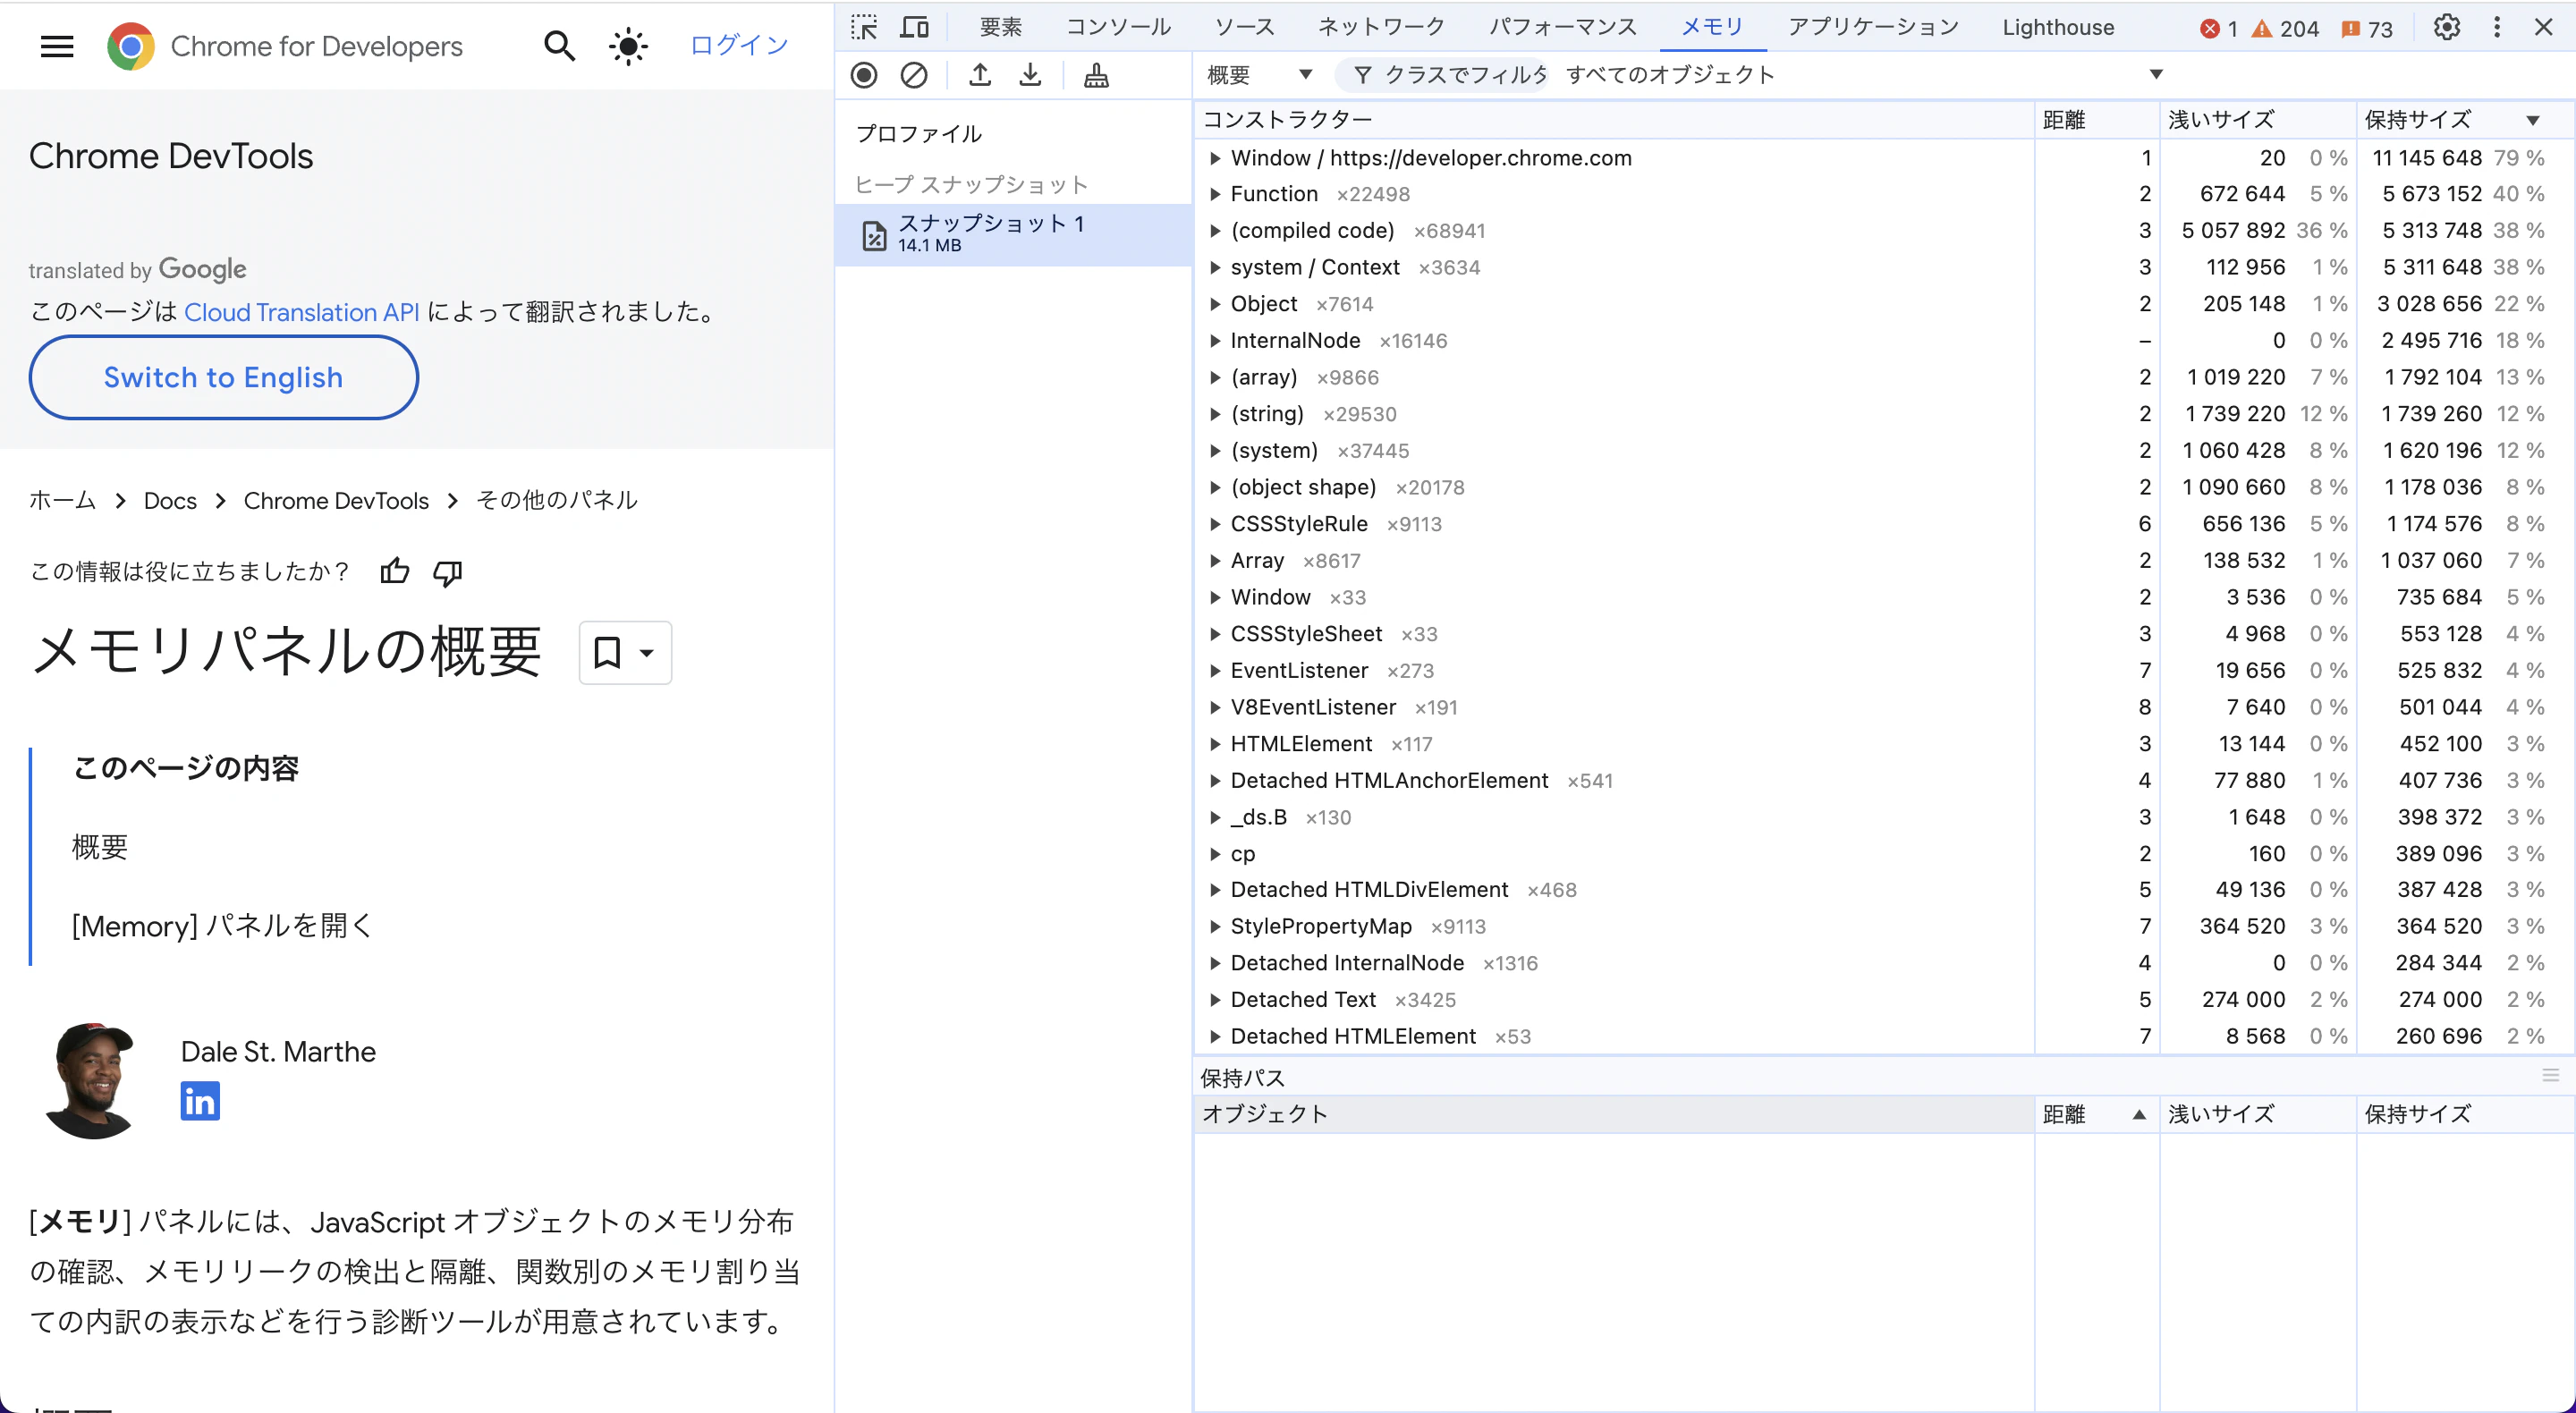Image resolution: width=2576 pixels, height=1413 pixels.
Task: Click the search magnifier on Chrome for Developers
Action: 559,46
